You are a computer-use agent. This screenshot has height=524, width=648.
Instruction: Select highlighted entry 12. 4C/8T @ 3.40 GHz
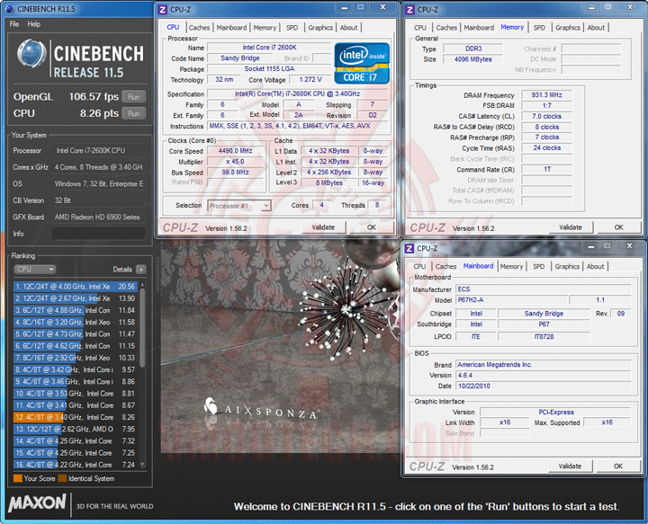tap(76, 417)
